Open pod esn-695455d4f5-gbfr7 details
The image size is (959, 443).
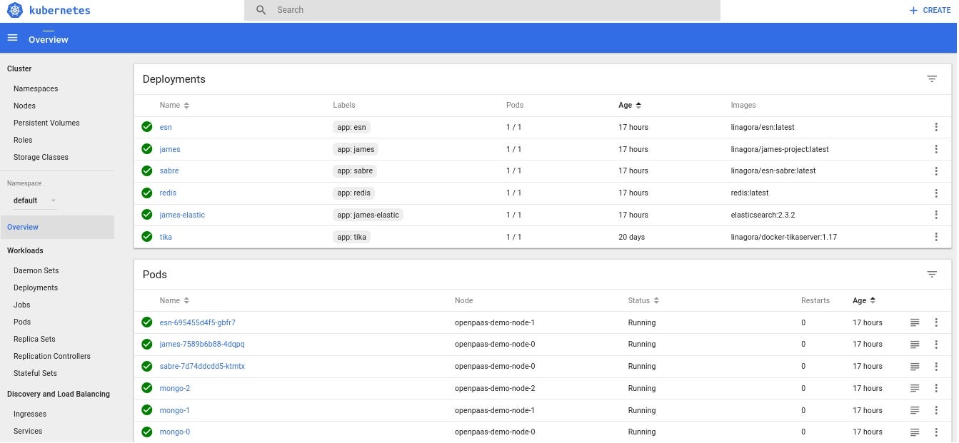pyautogui.click(x=198, y=323)
